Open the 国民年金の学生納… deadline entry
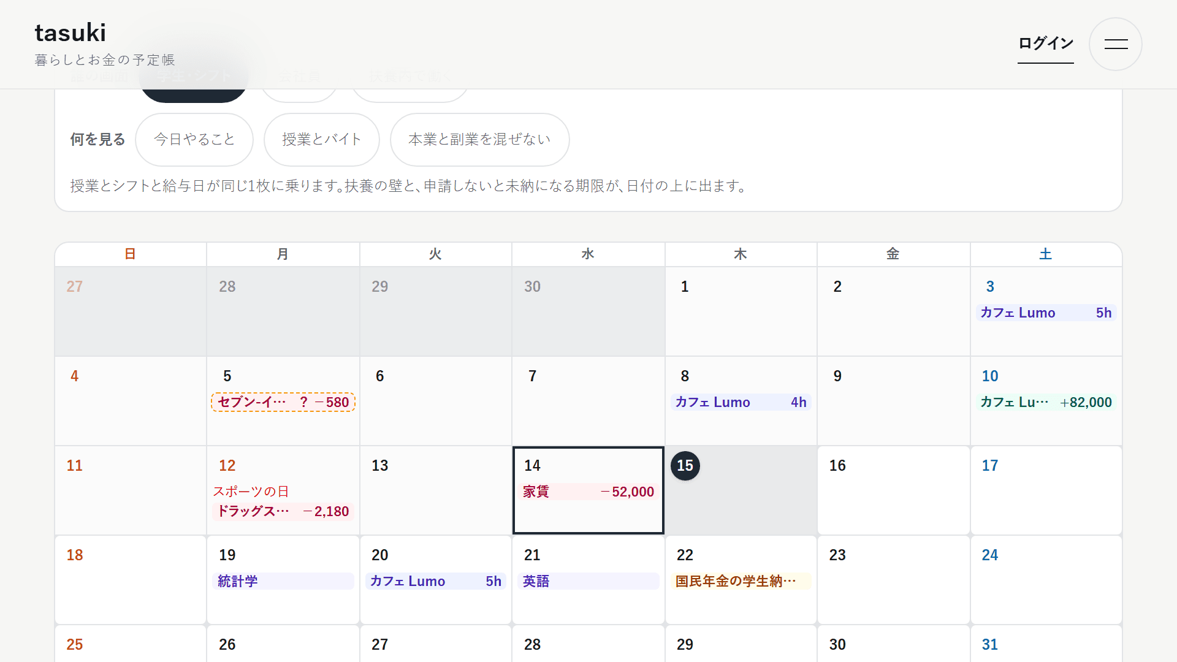This screenshot has height=662, width=1177. click(741, 581)
